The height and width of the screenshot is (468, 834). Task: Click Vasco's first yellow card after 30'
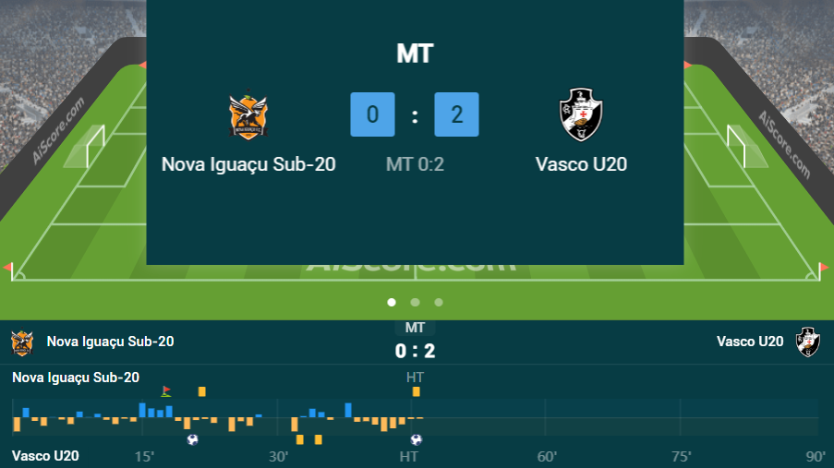(x=298, y=439)
